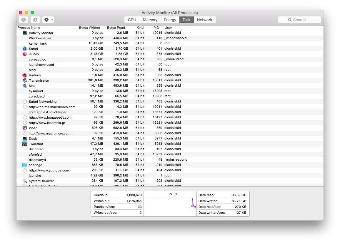340x244 pixels.
Task: Open the gear actions dropdown menu
Action: pos(48,20)
